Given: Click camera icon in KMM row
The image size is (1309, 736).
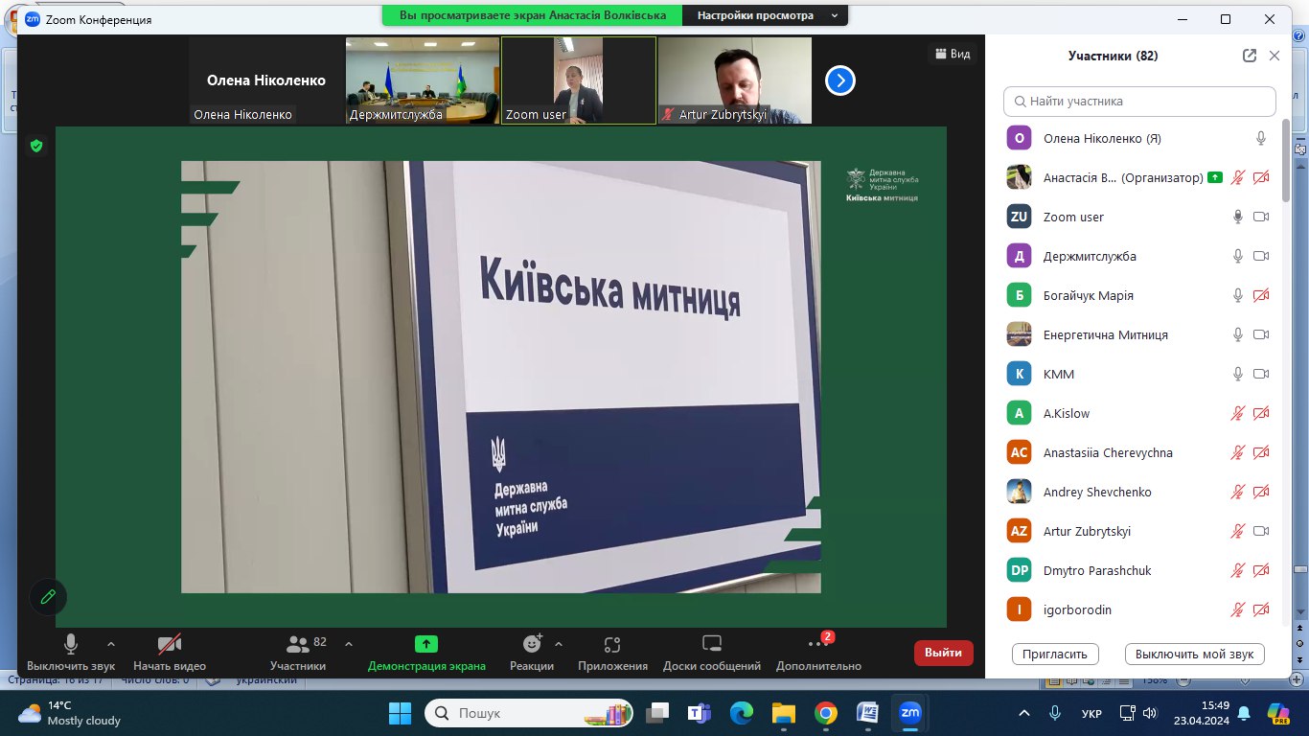Looking at the screenshot, I should tap(1261, 374).
